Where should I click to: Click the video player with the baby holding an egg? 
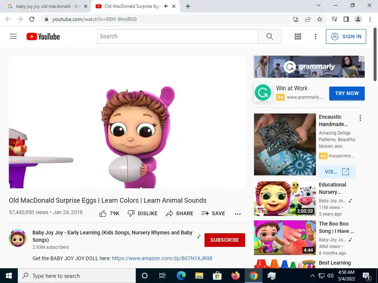pos(127,122)
